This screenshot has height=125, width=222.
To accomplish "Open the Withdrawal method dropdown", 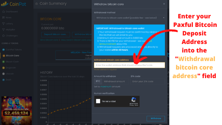I will (x=129, y=18).
